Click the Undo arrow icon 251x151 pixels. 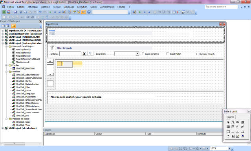[x=40, y=12]
